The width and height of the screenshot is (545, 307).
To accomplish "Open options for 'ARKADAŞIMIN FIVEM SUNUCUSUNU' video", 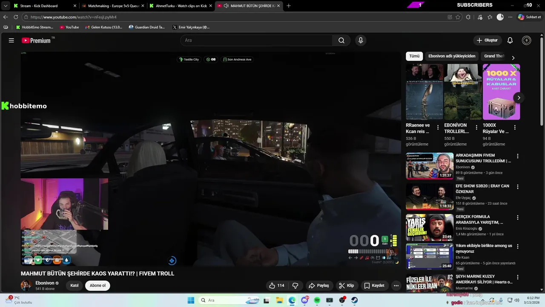I will (x=518, y=156).
